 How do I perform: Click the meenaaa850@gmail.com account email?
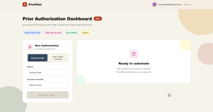(x=170, y=4)
